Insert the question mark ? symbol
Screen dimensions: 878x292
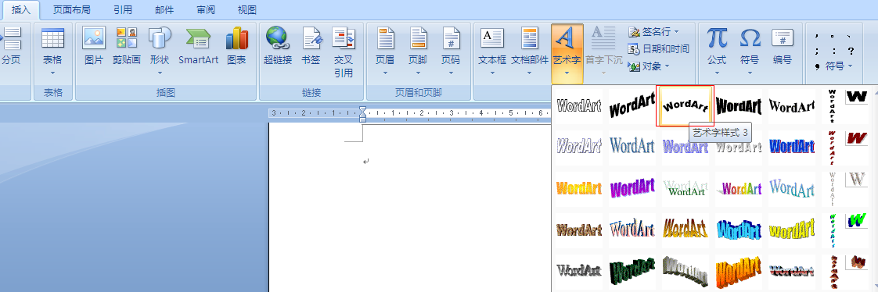[851, 51]
